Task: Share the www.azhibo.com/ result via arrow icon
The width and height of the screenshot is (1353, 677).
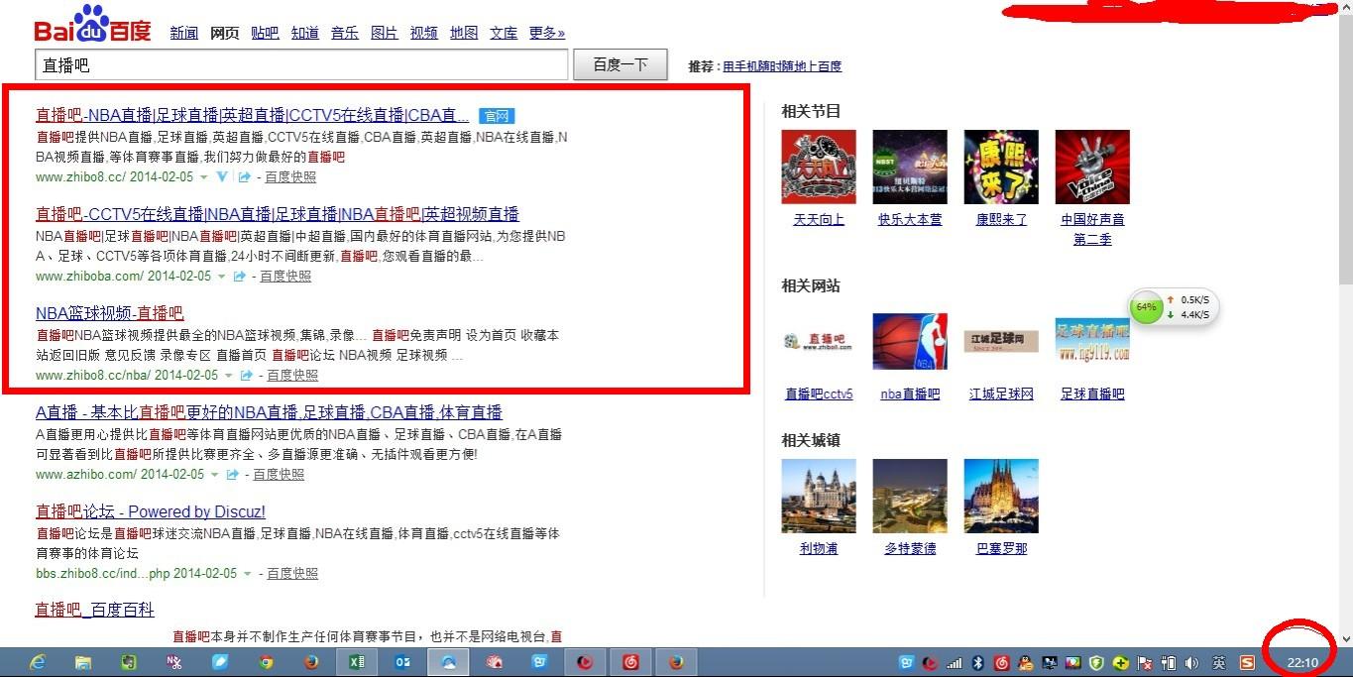Action: point(232,475)
